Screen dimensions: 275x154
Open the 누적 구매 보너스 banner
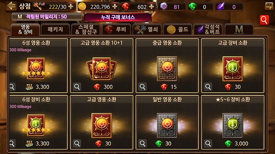click(x=118, y=17)
